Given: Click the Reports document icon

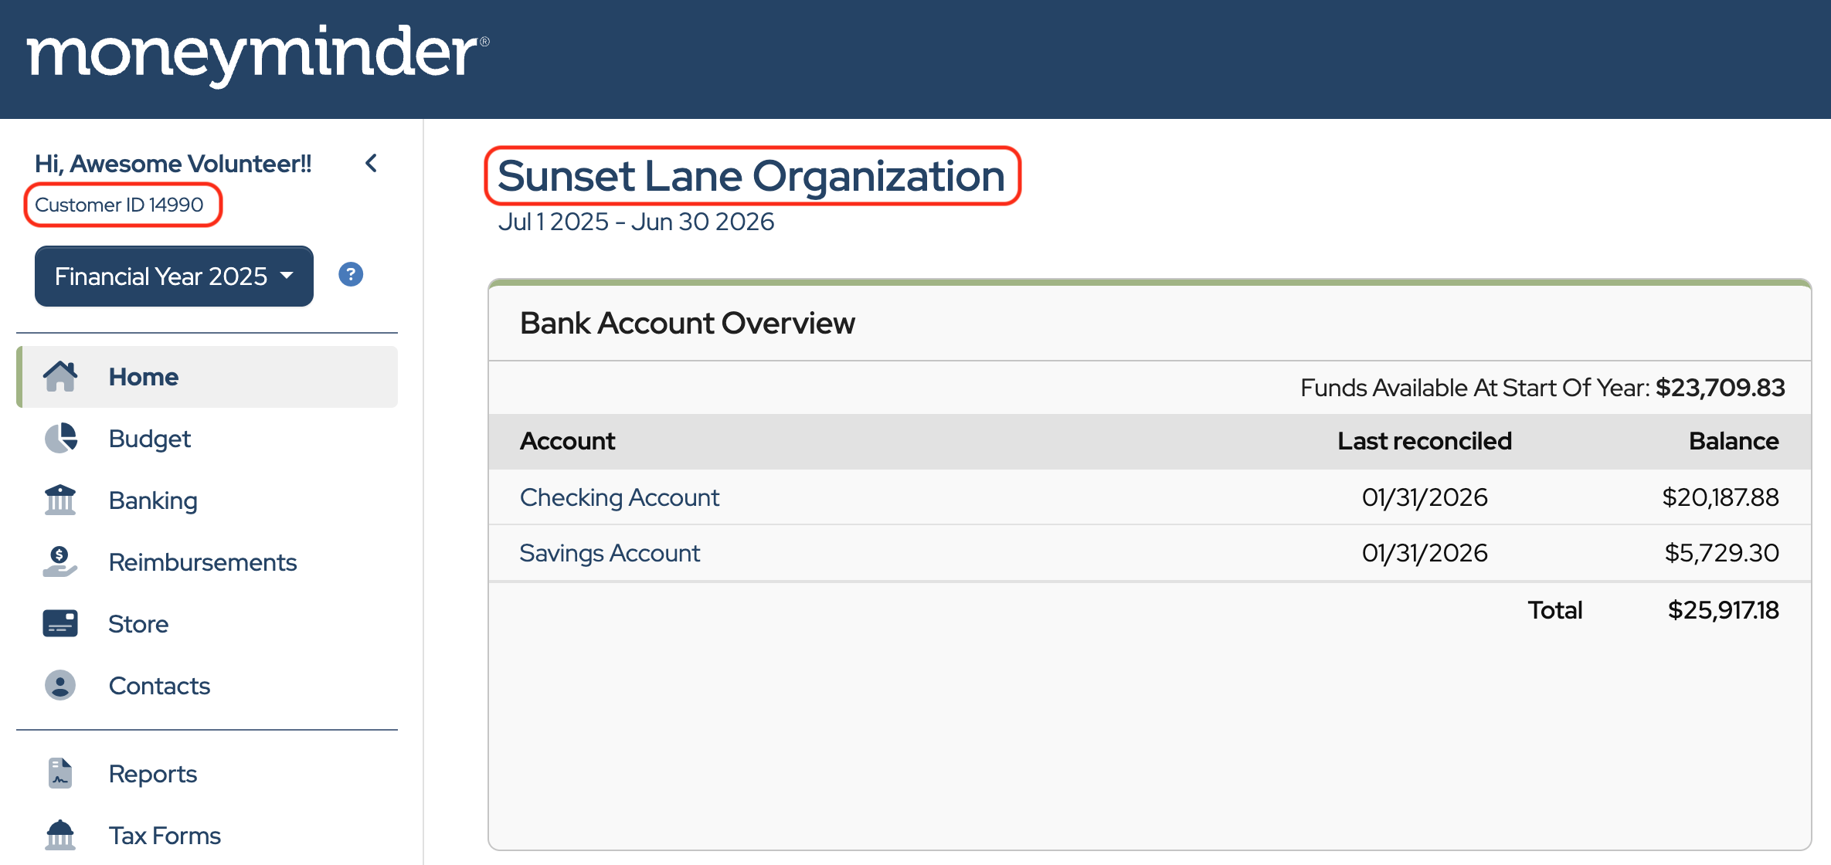Looking at the screenshot, I should pos(60,773).
